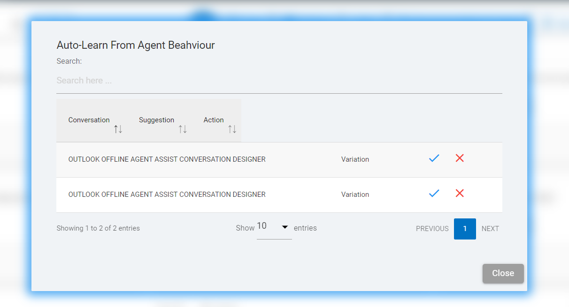Click the sort arrows beside Conversation
Viewport: 569px width, 307px height.
pos(118,129)
